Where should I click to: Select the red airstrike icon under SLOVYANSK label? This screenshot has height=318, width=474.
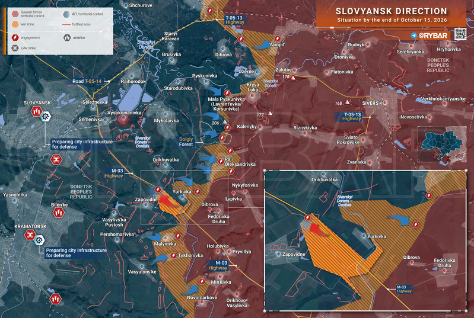click(37, 111)
